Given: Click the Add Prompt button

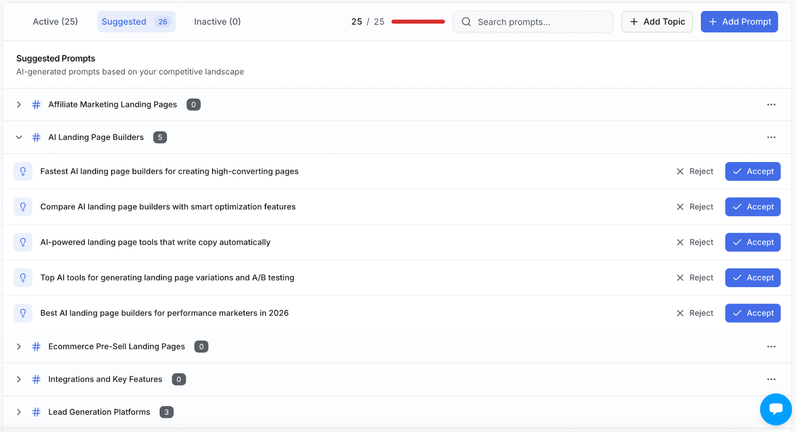Looking at the screenshot, I should coord(739,22).
